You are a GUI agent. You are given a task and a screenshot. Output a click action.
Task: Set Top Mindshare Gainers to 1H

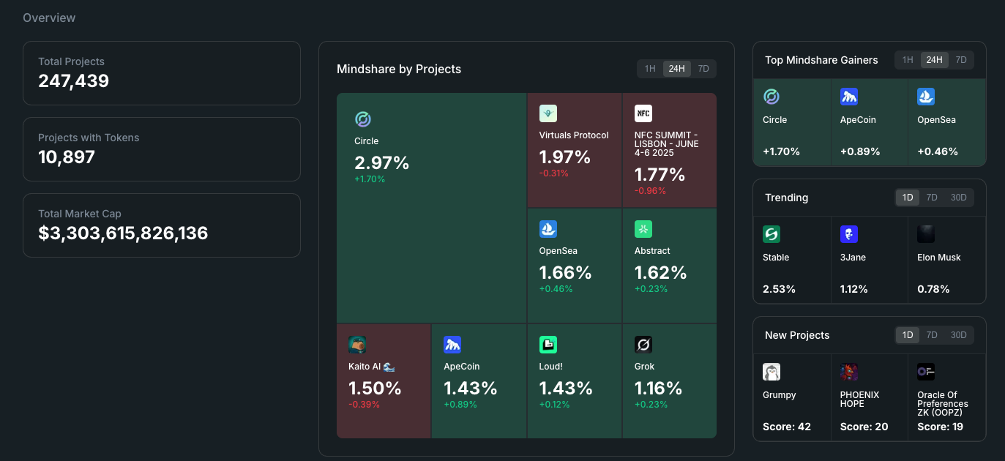[x=908, y=60]
